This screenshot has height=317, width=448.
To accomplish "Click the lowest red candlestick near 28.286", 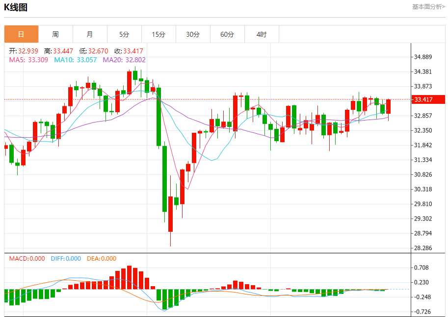I will 171,214.
